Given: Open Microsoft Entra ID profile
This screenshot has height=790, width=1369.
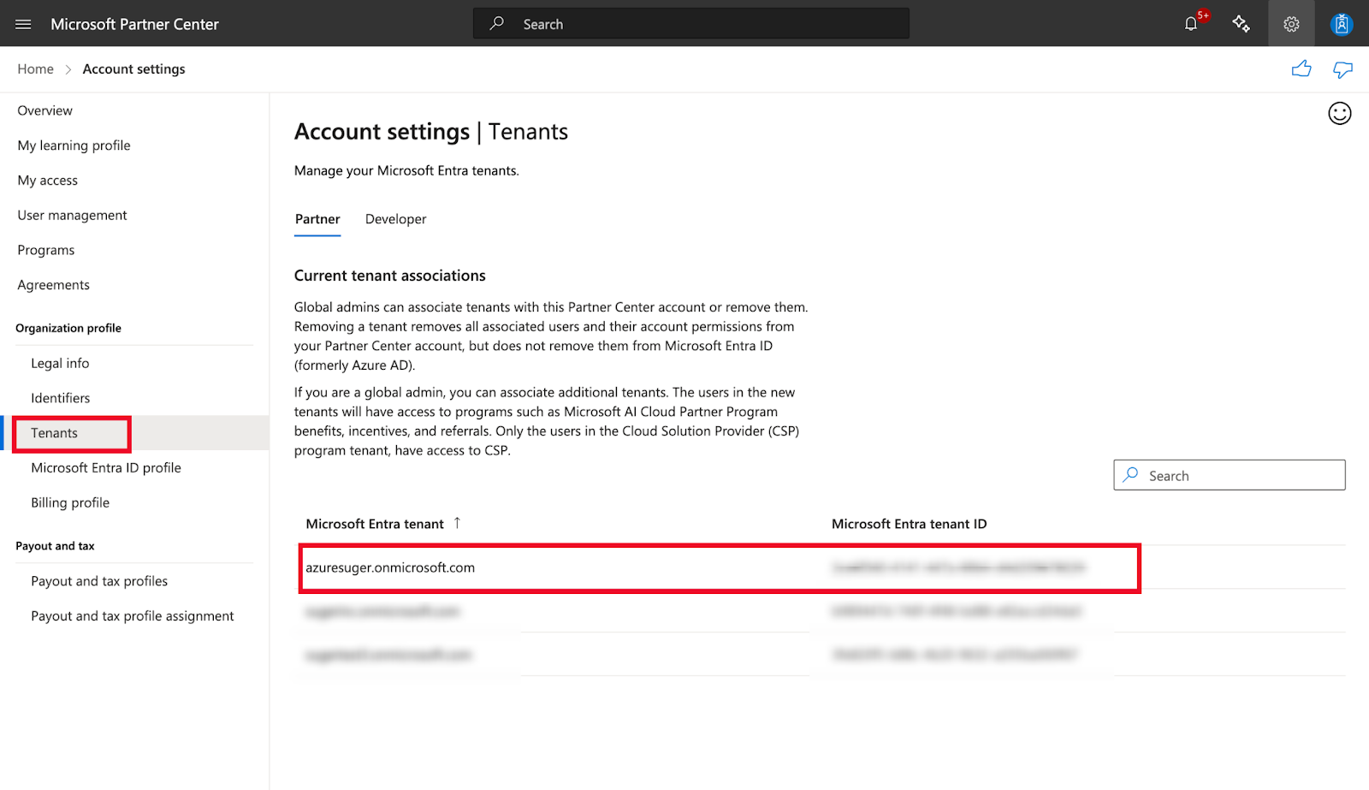Looking at the screenshot, I should (x=106, y=468).
